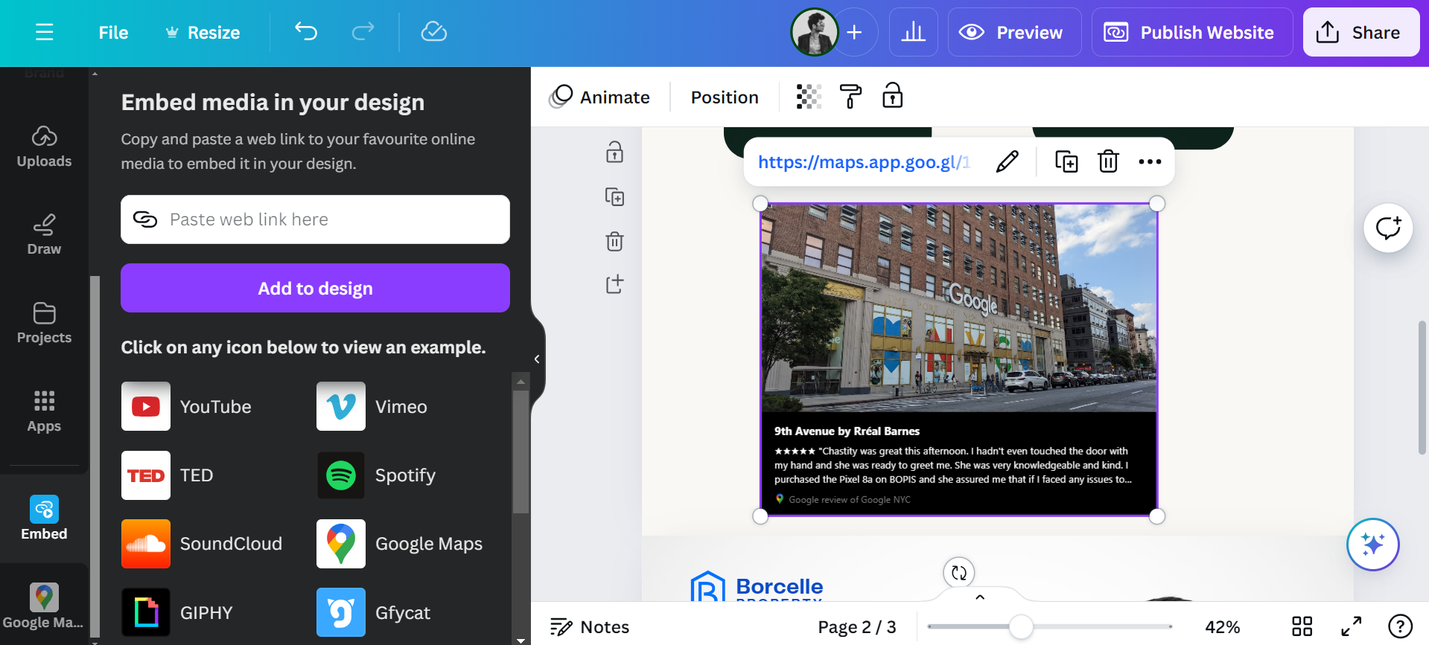Enter fullscreen present mode
Image resolution: width=1429 pixels, height=645 pixels.
(x=1351, y=626)
